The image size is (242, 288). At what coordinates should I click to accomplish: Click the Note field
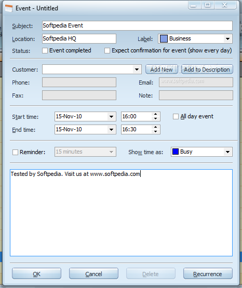(196, 95)
